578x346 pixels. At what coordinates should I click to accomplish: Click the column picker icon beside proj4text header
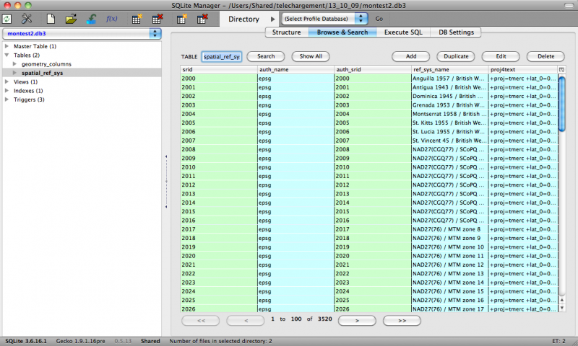561,69
